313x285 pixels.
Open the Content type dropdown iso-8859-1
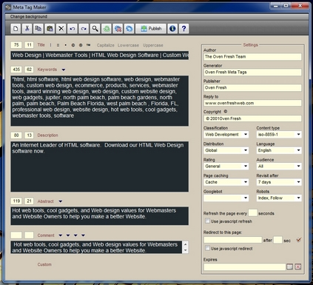pos(279,135)
